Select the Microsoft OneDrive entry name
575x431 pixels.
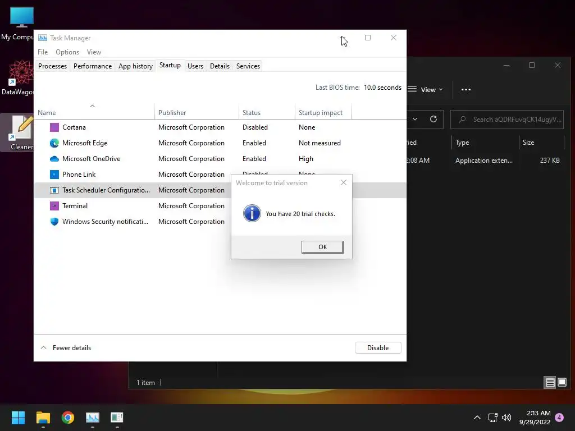click(x=92, y=159)
